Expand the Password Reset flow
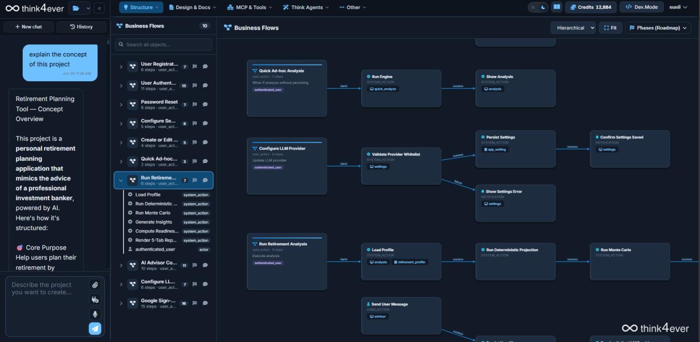 coord(121,104)
